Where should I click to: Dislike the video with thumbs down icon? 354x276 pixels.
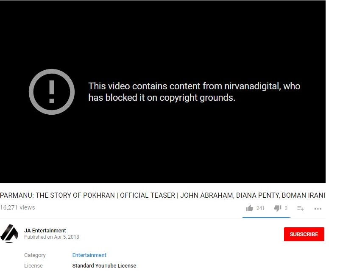(277, 208)
